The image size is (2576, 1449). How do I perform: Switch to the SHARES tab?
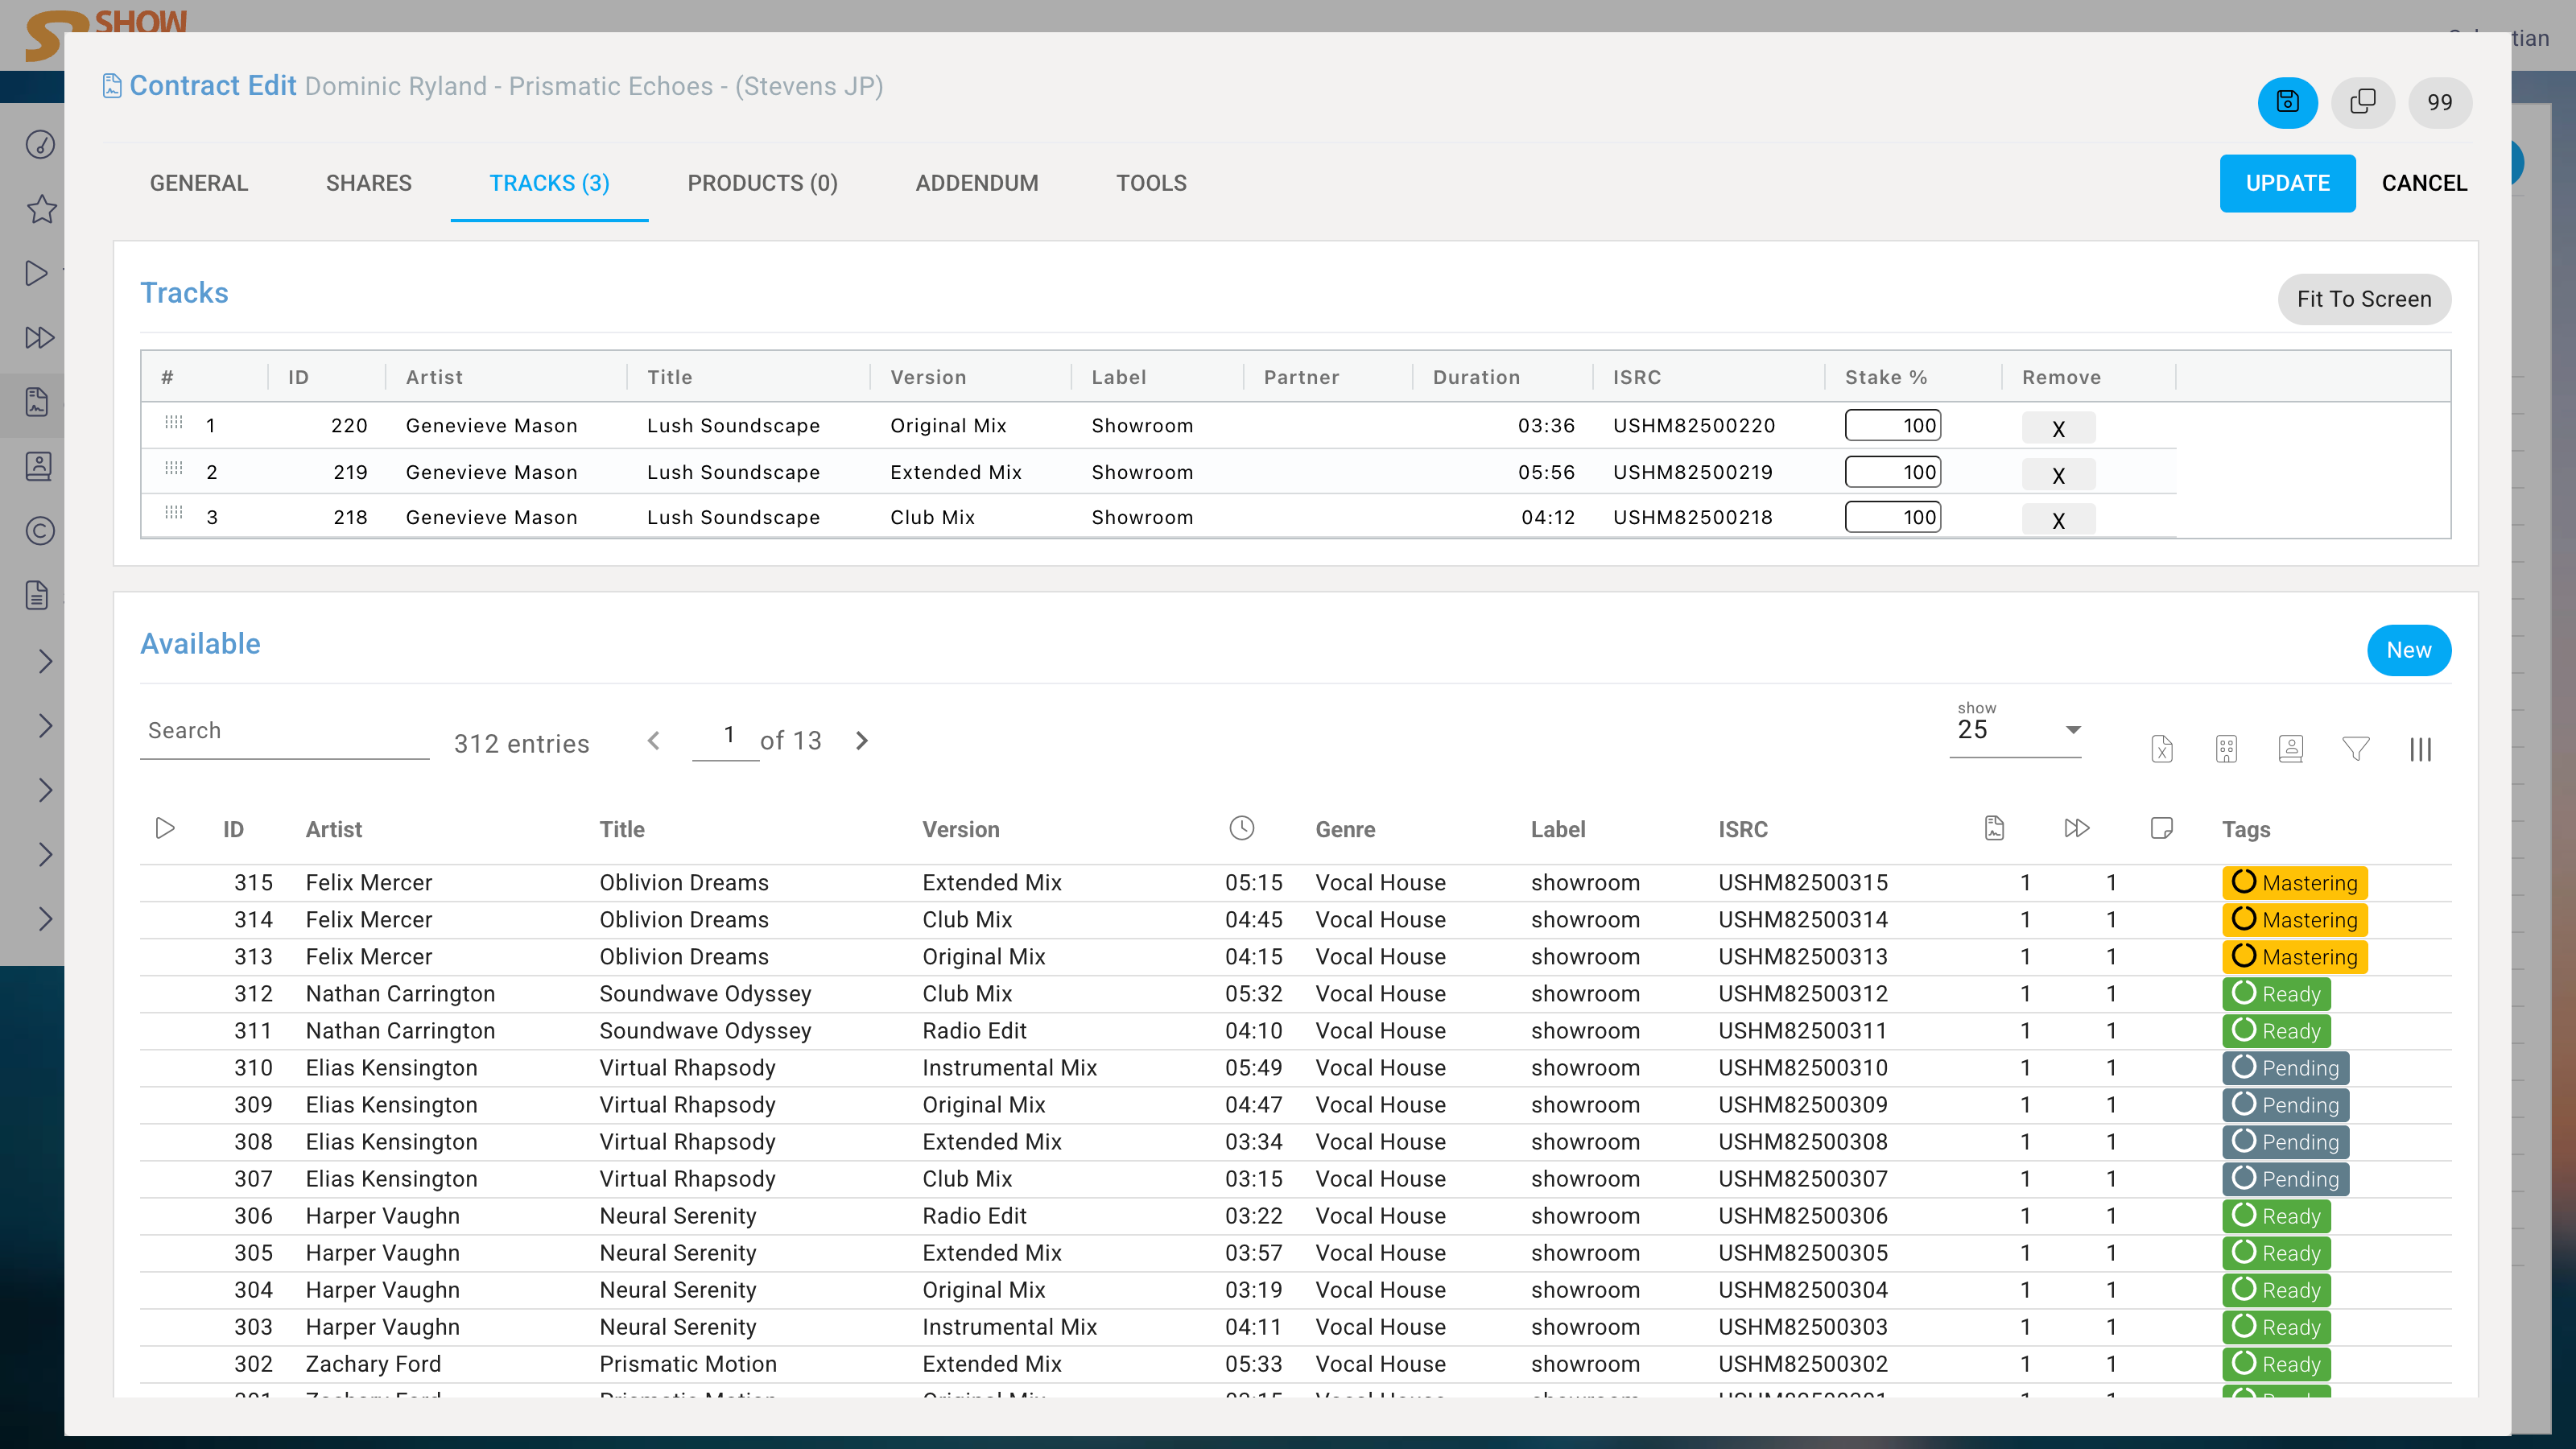click(368, 183)
